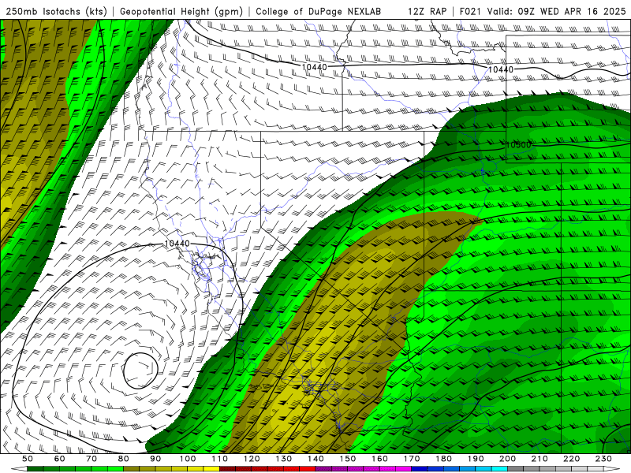The image size is (631, 473).
Task: Select the 'Geopotential Height (gpm)' header text
Action: 181,11
